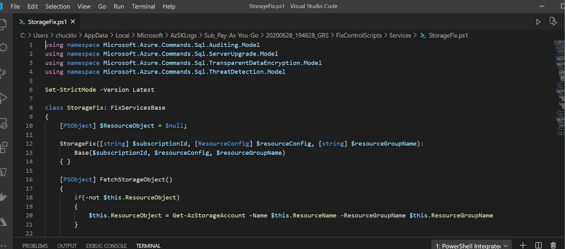The image size is (566, 249).
Task: Click line number 16 in gutter
Action: pyautogui.click(x=29, y=179)
